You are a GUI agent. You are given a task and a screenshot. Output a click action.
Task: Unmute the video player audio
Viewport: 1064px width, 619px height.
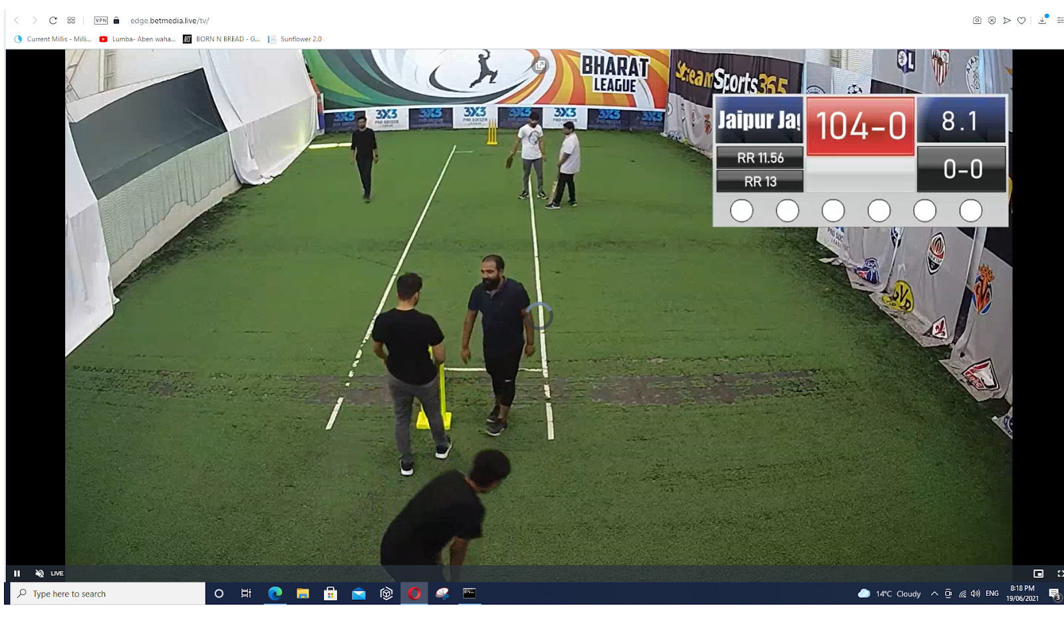39,573
